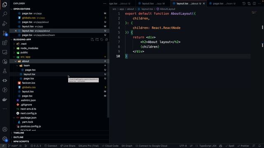Open the Extensions view
Screen dimensions: 264x148
pyautogui.click(x=5, y=43)
